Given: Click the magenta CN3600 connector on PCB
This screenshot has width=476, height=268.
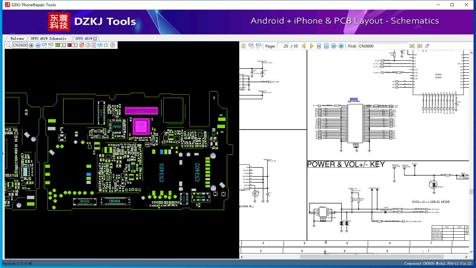Looking at the screenshot, I should (x=141, y=111).
